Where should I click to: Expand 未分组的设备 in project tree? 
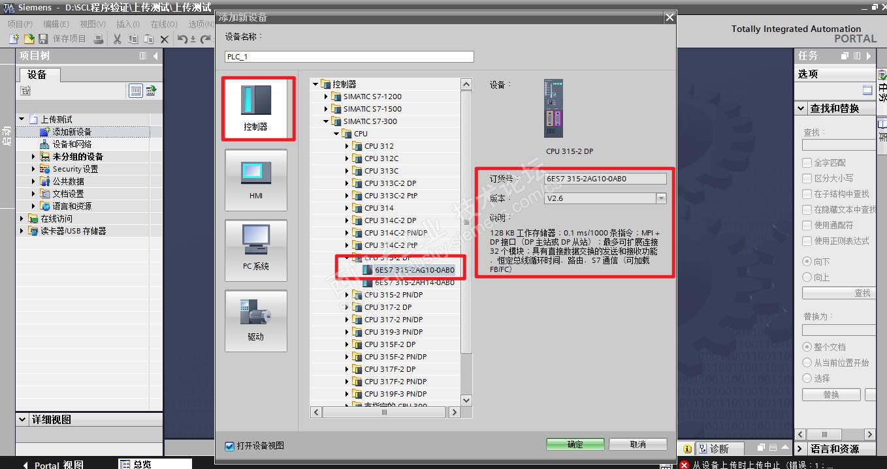[x=34, y=157]
